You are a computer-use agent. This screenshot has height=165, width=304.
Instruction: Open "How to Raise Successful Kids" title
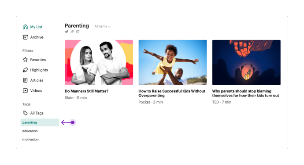click(172, 93)
